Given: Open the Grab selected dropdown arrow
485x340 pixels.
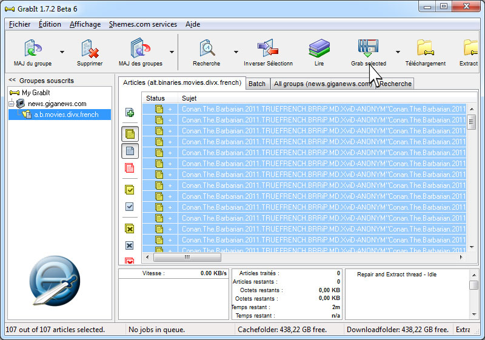Looking at the screenshot, I should [x=398, y=52].
